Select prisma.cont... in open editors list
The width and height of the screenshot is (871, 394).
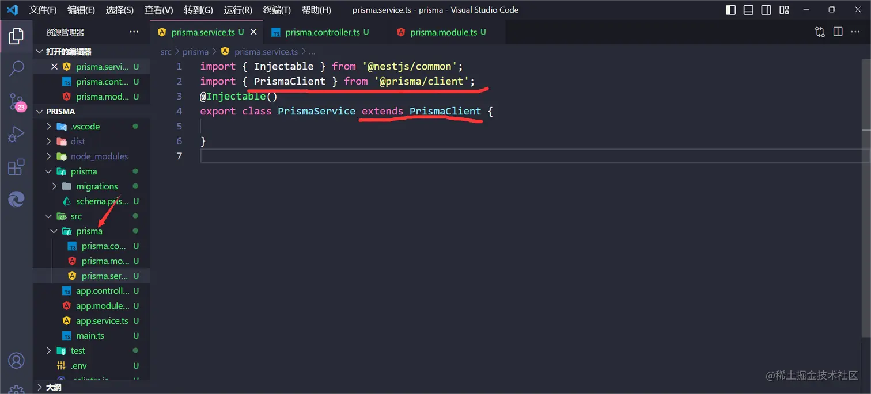point(91,82)
